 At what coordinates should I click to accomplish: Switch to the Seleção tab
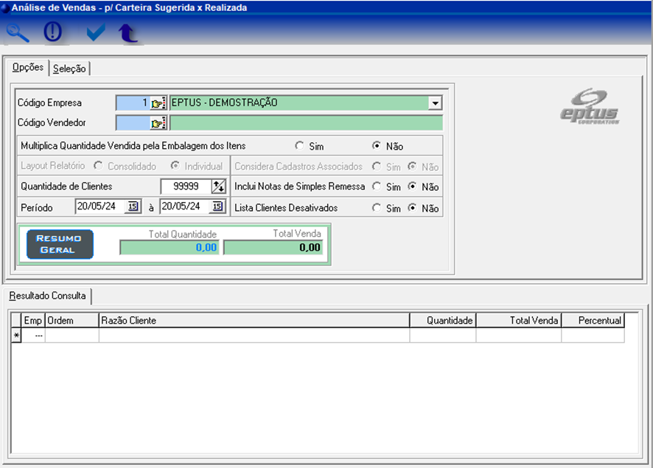[x=69, y=69]
